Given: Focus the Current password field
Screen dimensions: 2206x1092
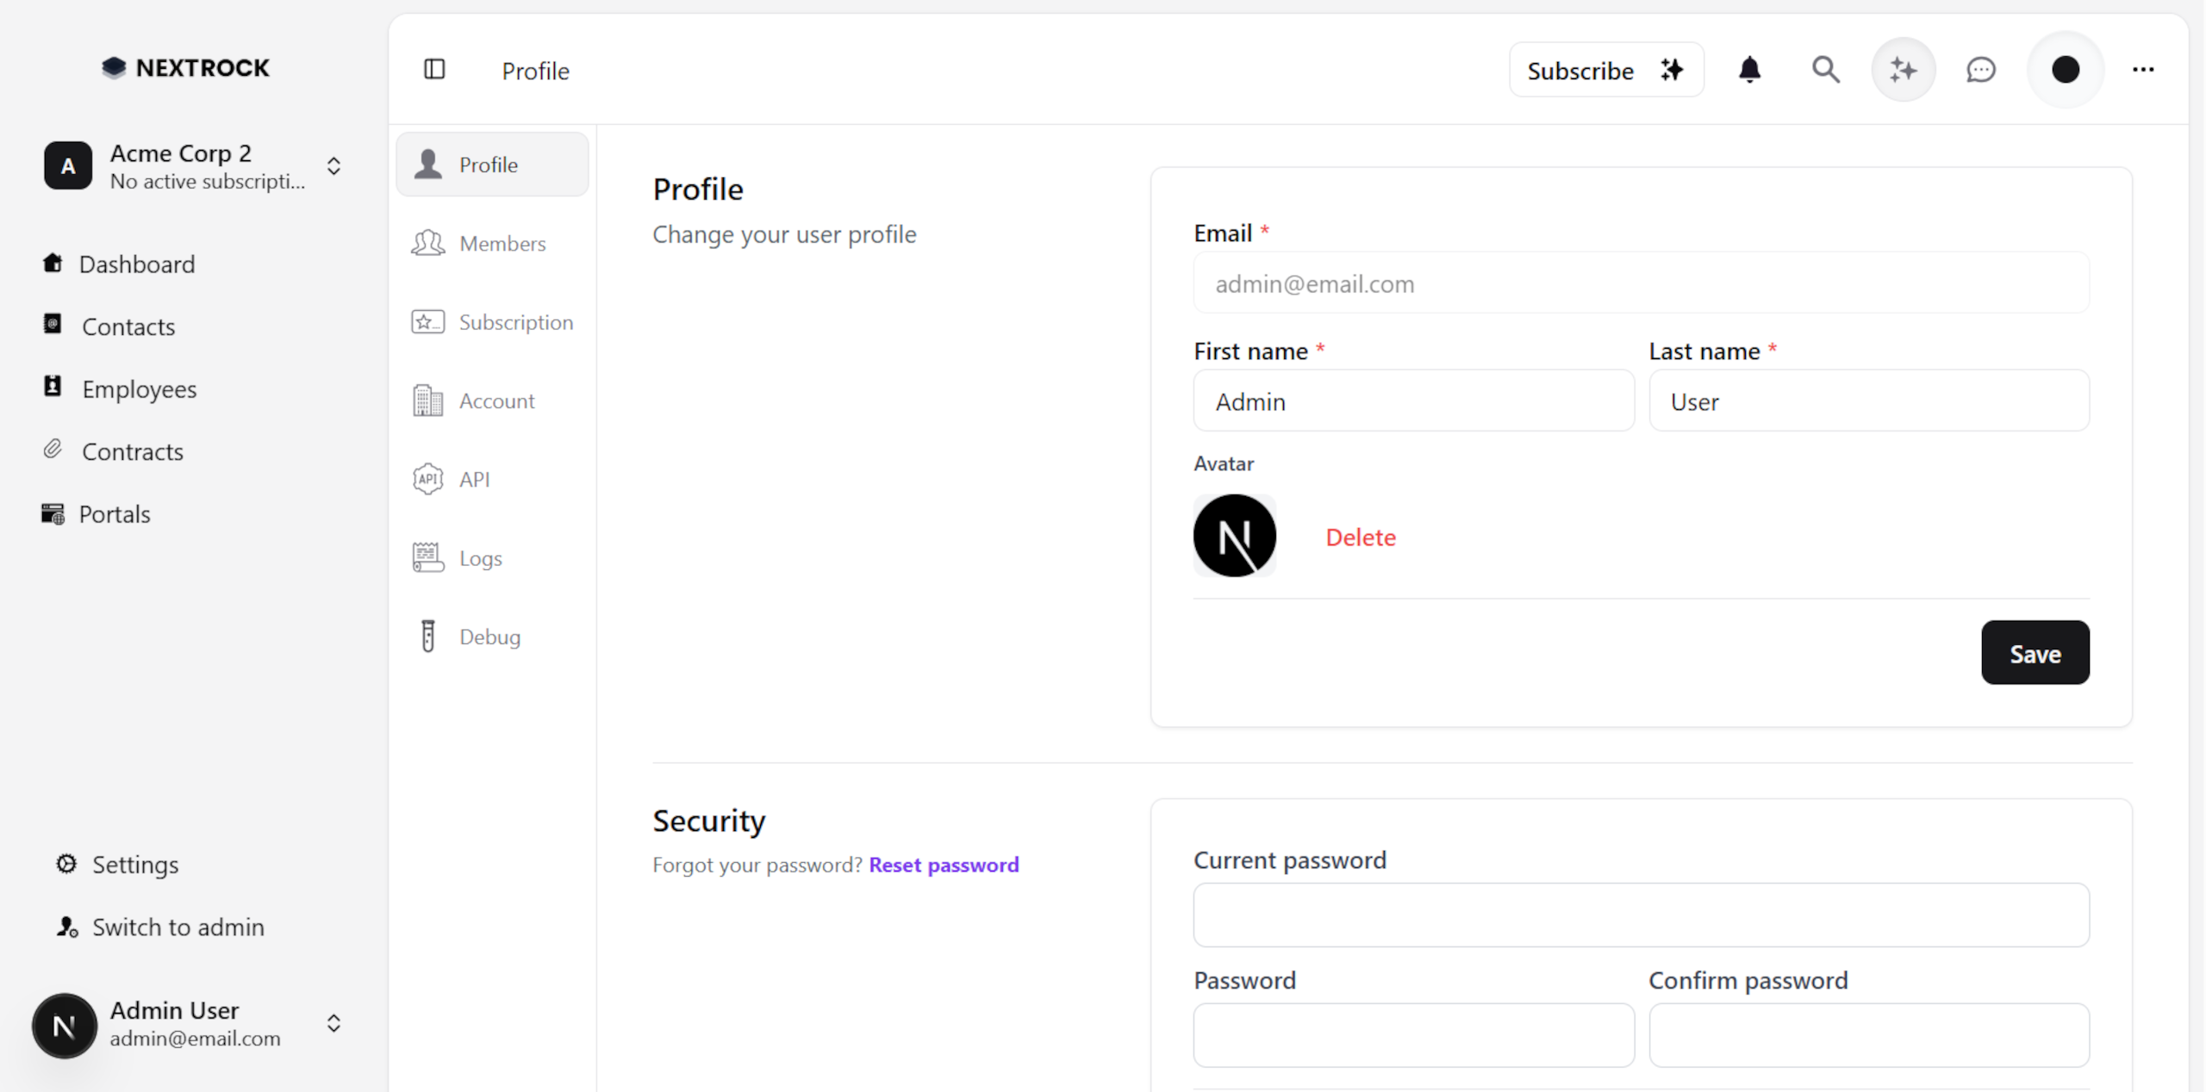Looking at the screenshot, I should (x=1641, y=915).
